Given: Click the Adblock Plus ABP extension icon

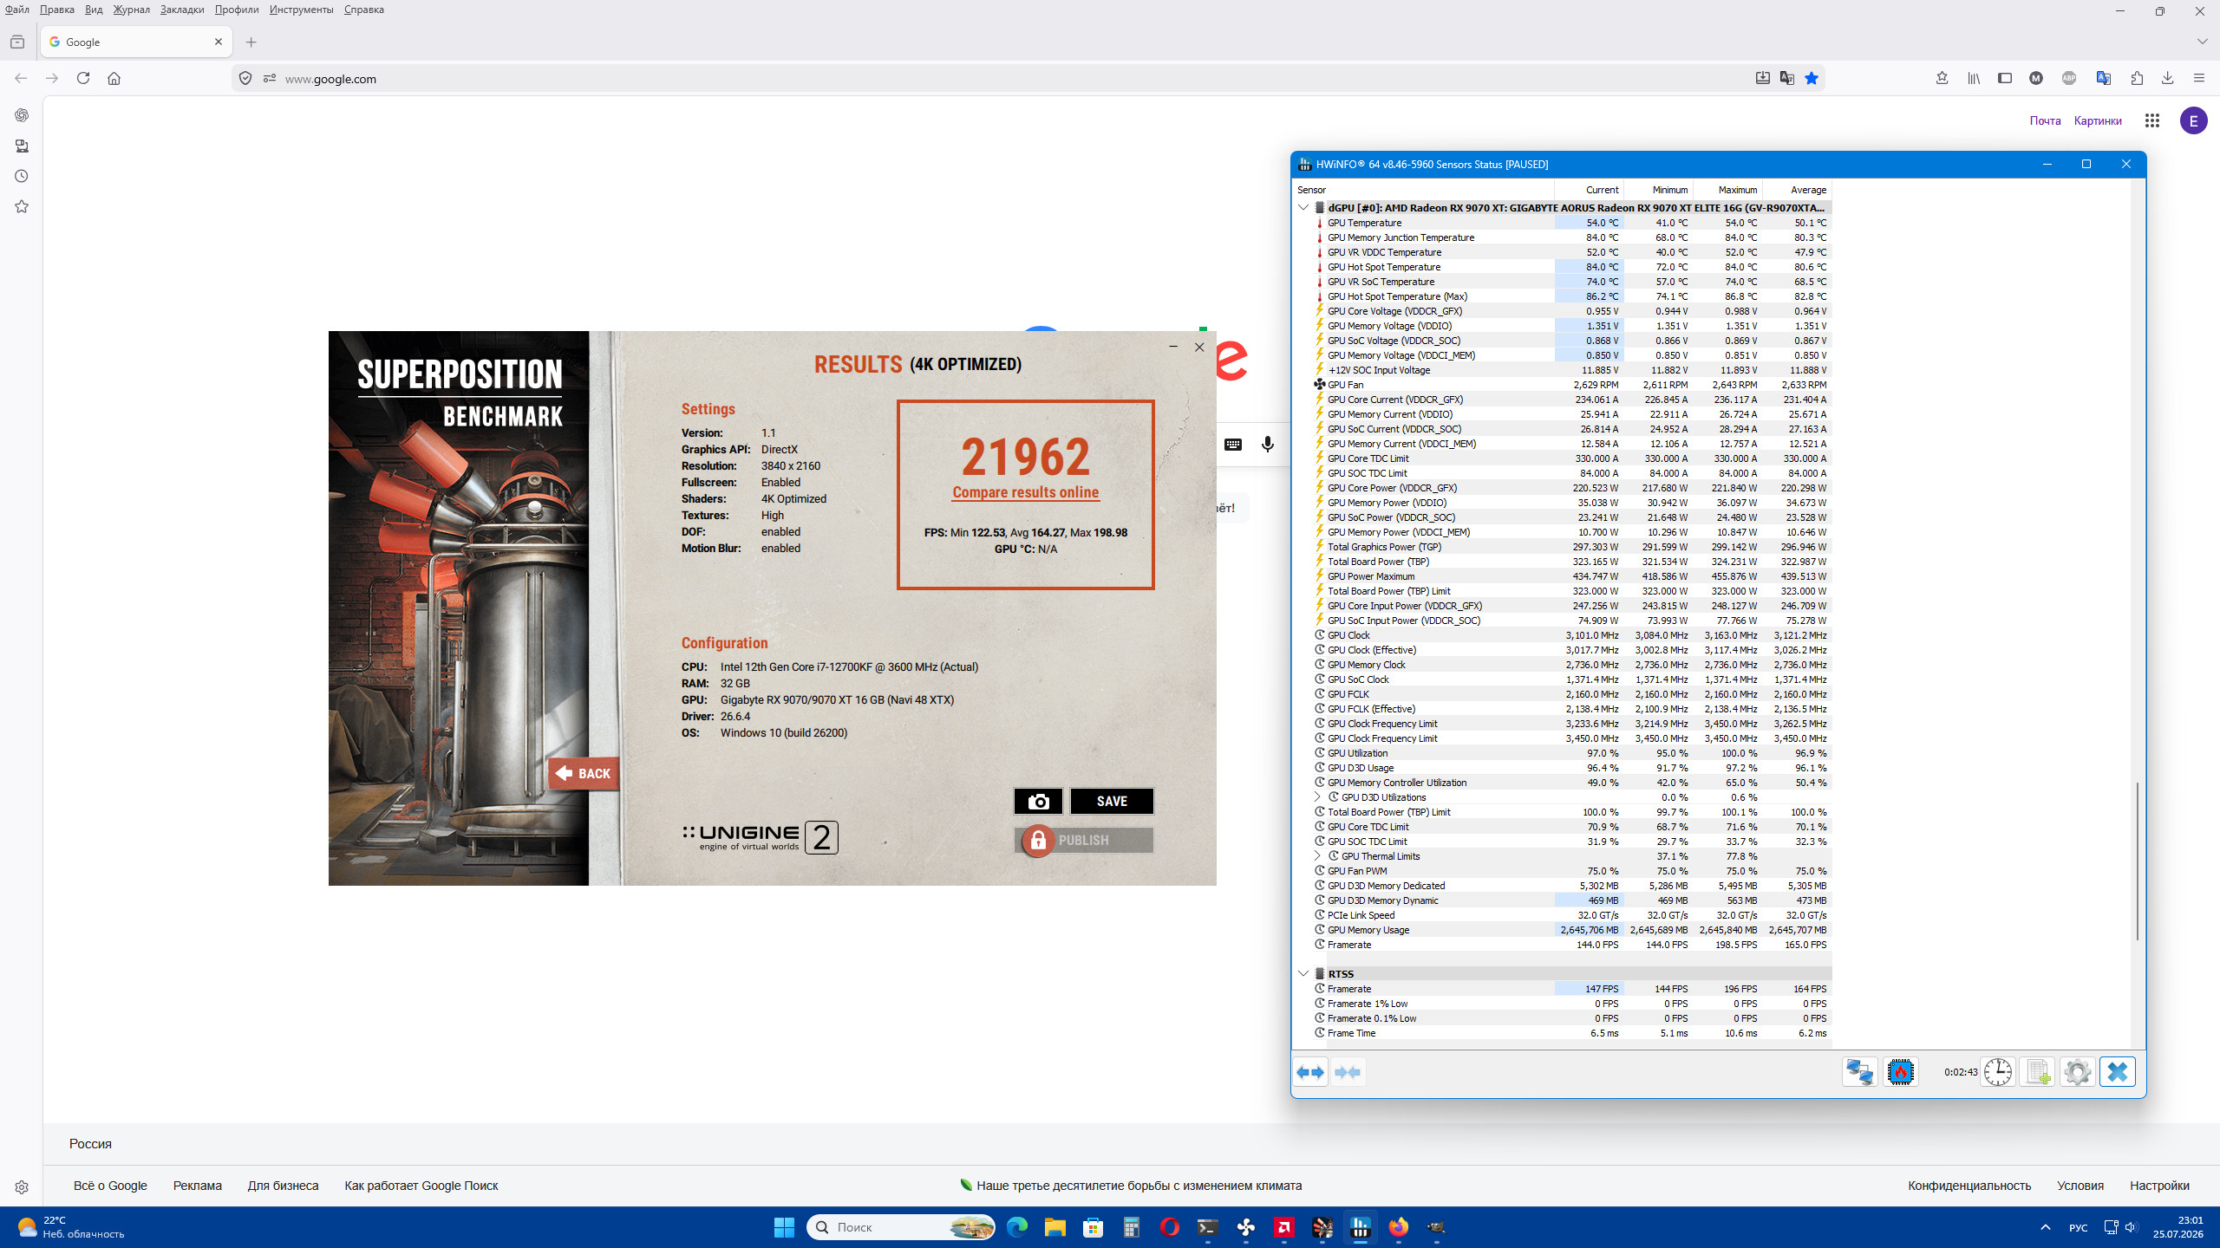Looking at the screenshot, I should (x=2069, y=78).
